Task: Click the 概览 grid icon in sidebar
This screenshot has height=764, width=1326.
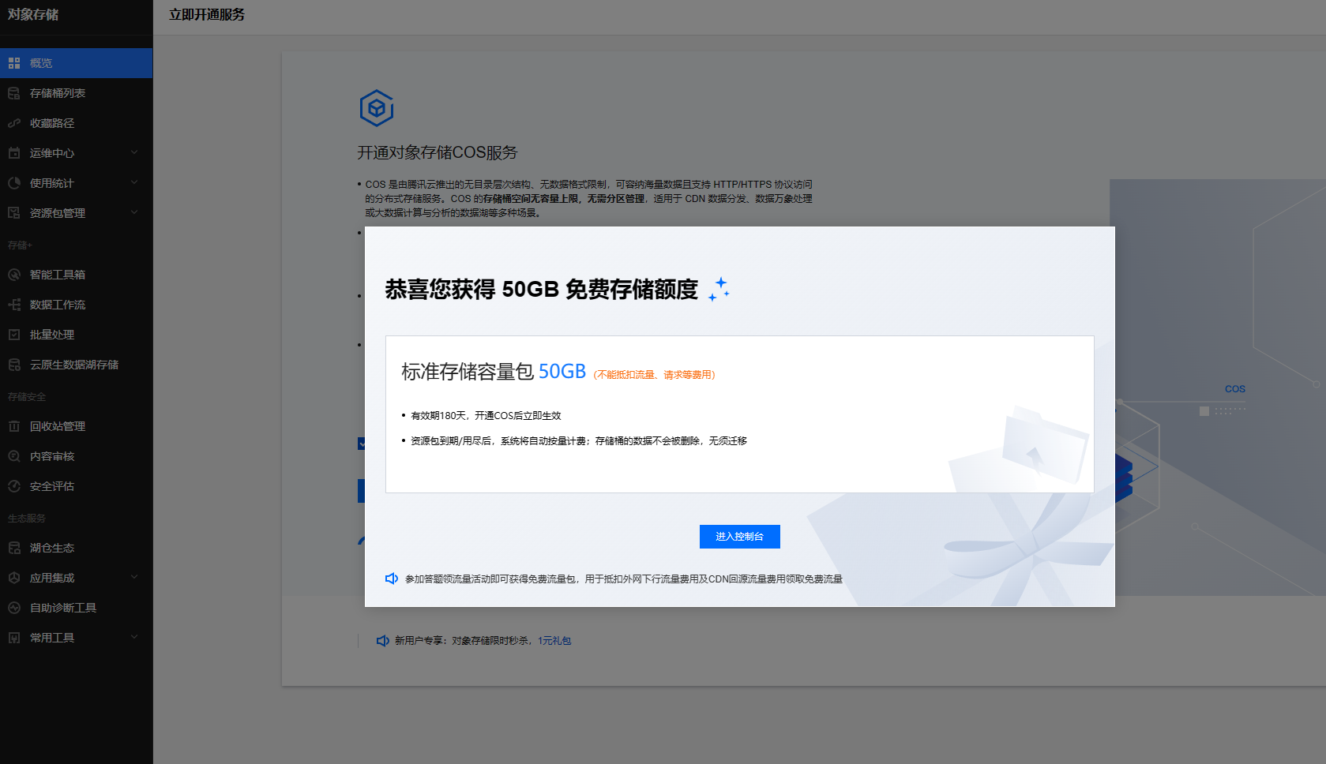Action: click(x=14, y=63)
